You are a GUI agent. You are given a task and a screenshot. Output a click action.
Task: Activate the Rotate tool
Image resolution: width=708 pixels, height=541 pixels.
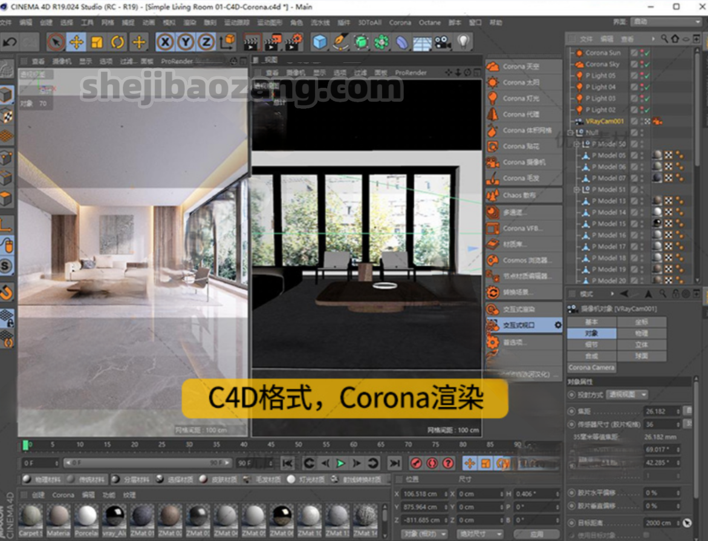click(117, 42)
